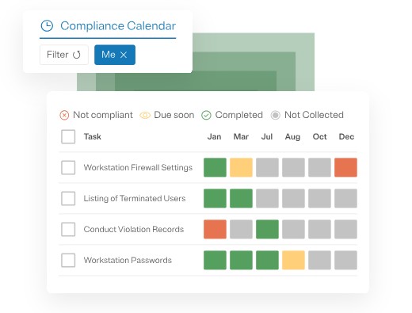412x313 pixels.
Task: Open the Workstation Firewall Settings task
Action: 138,167
